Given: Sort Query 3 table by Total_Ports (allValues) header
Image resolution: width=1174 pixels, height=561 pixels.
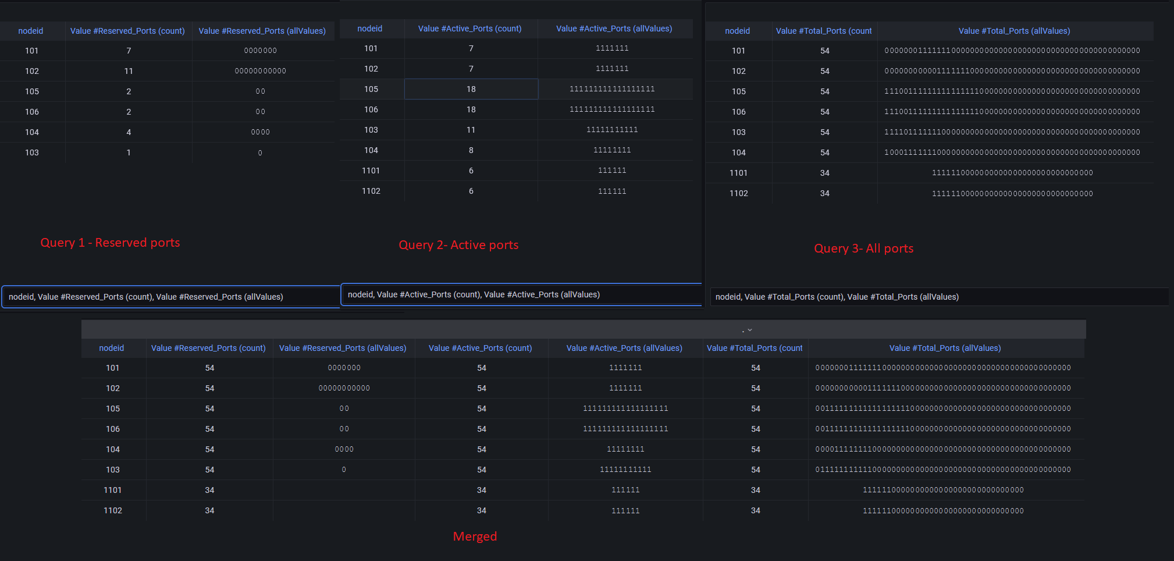Looking at the screenshot, I should 1015,31.
